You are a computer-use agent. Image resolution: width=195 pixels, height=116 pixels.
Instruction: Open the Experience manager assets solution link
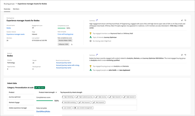pos(16,34)
